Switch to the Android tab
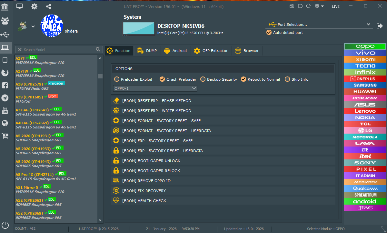This screenshot has width=387, height=233. [x=175, y=51]
